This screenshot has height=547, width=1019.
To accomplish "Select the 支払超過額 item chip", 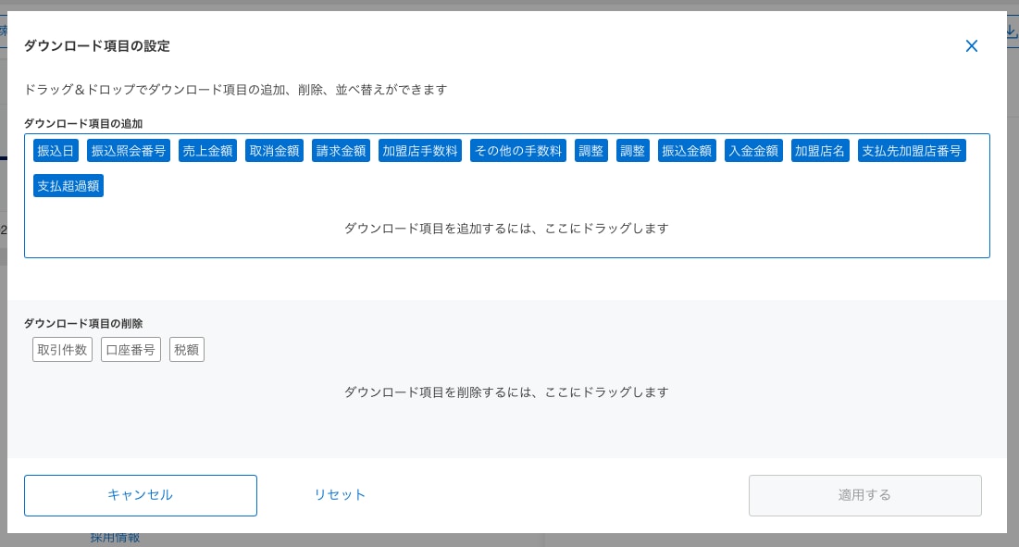I will tap(68, 185).
